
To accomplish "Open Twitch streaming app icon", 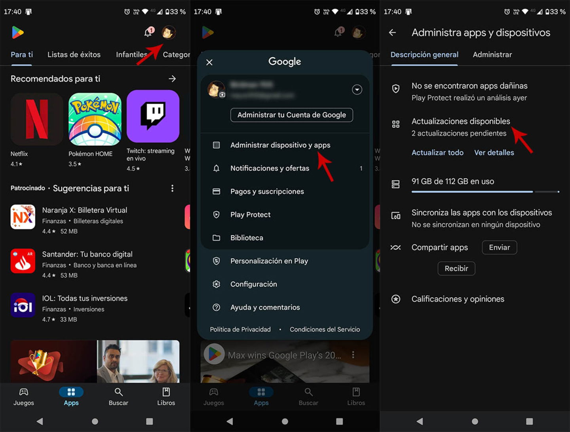I will coord(153,116).
